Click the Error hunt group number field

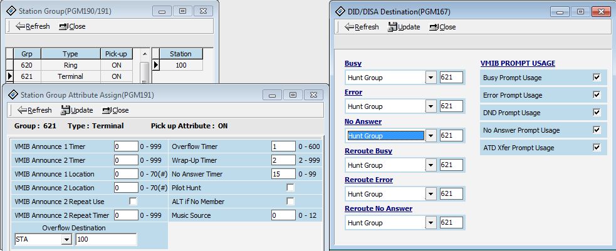click(x=451, y=106)
